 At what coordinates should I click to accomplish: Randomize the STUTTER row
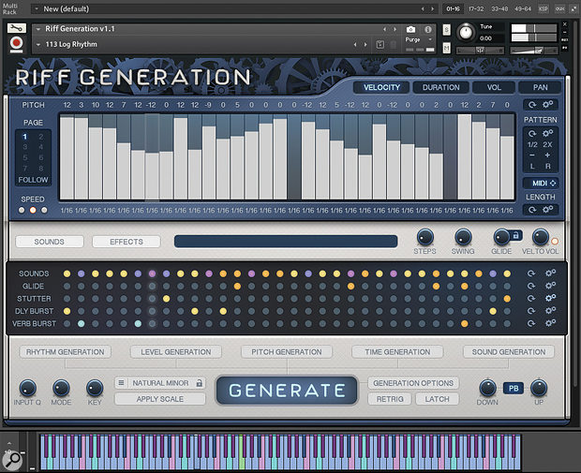tap(531, 298)
